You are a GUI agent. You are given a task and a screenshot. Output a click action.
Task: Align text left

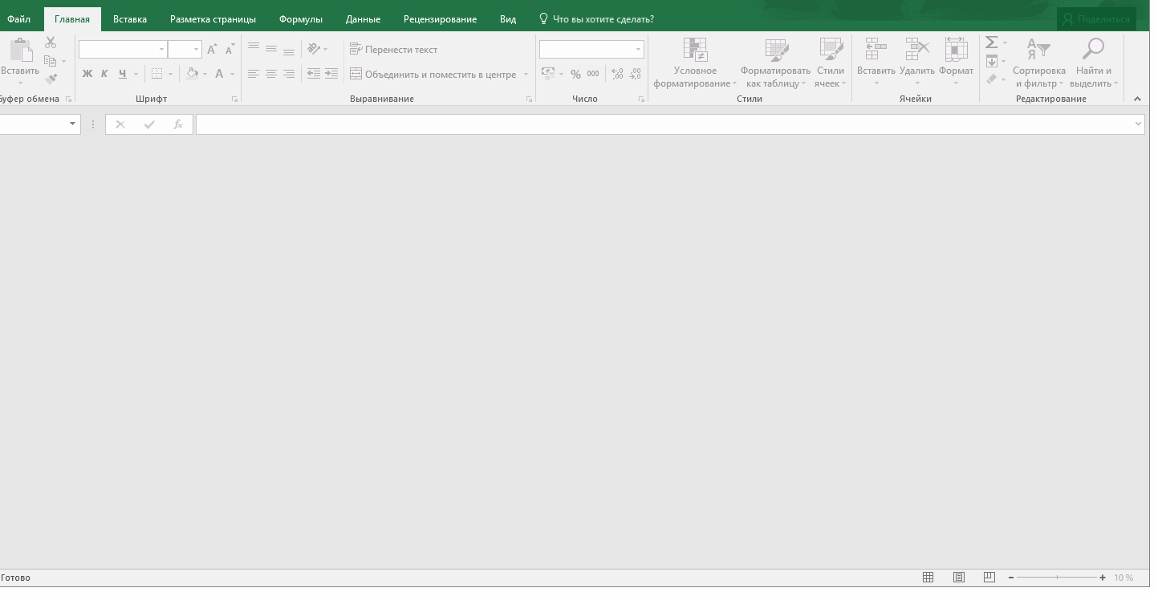pos(254,74)
